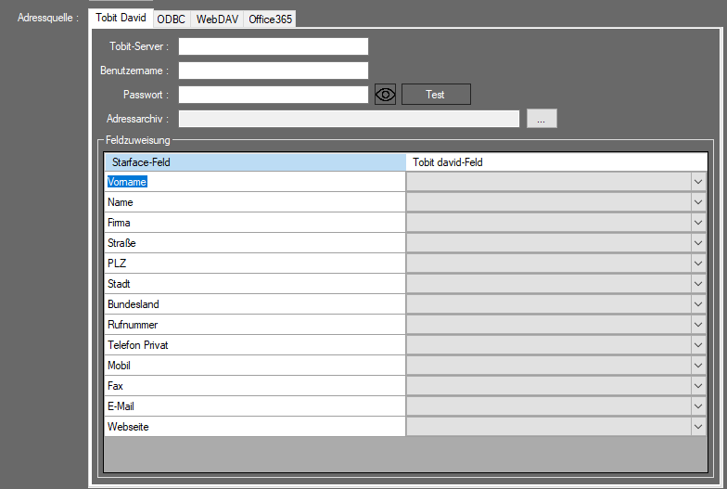
Task: Expand the Vorname field mapping dropdown
Action: (x=698, y=182)
